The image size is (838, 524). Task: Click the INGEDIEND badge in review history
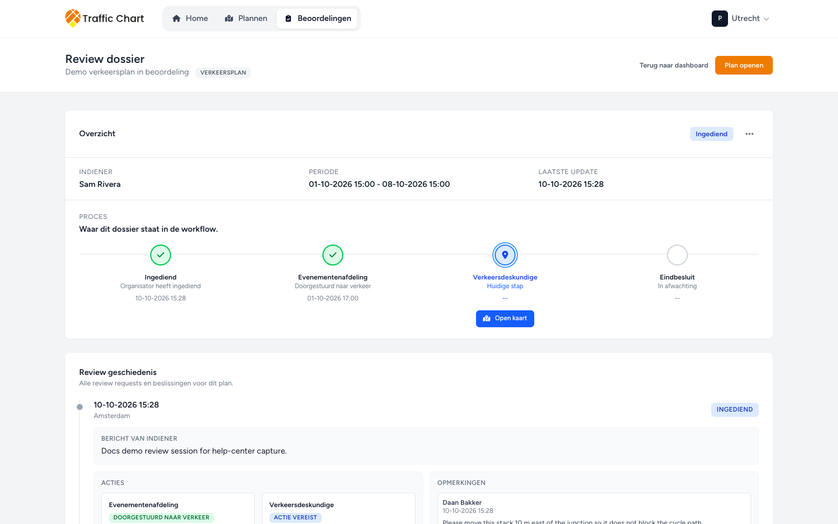[735, 410]
